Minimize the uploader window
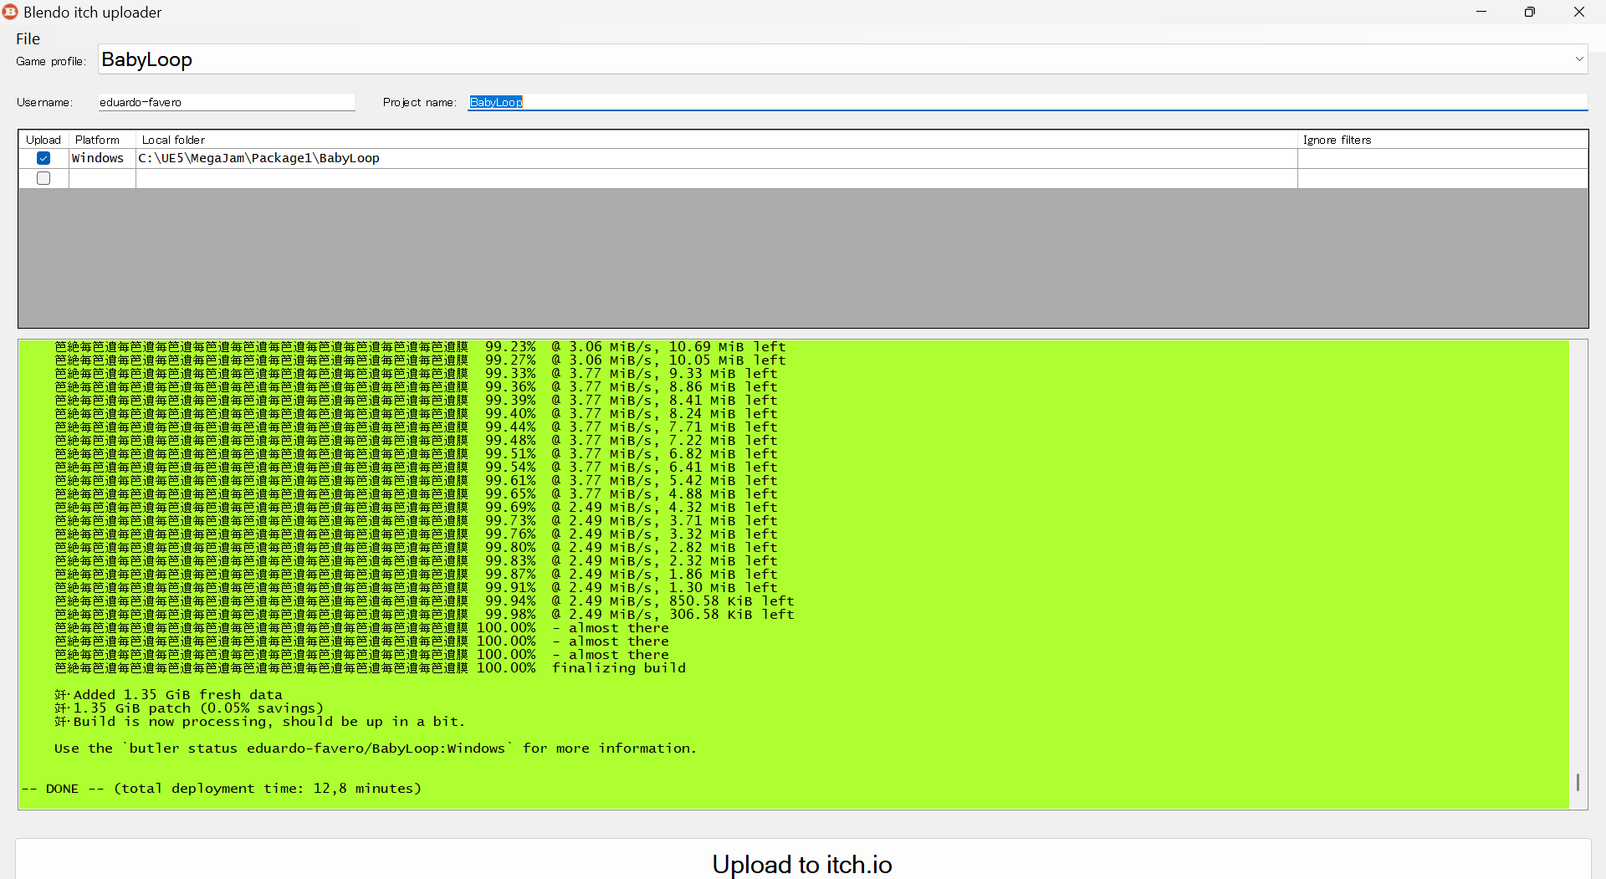The width and height of the screenshot is (1606, 879). point(1481,12)
